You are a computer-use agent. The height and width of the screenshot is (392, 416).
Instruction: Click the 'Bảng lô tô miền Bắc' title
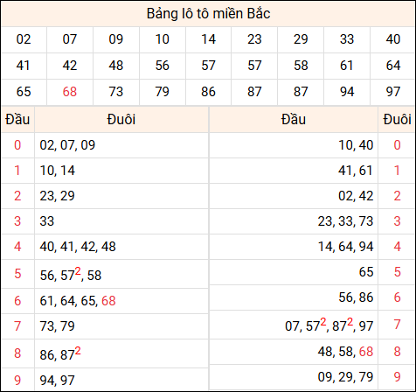point(208,14)
